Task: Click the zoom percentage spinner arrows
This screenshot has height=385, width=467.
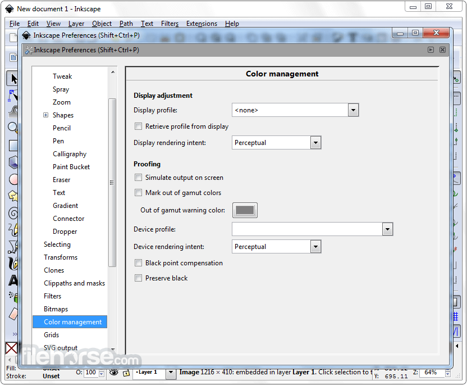Action: (x=448, y=373)
